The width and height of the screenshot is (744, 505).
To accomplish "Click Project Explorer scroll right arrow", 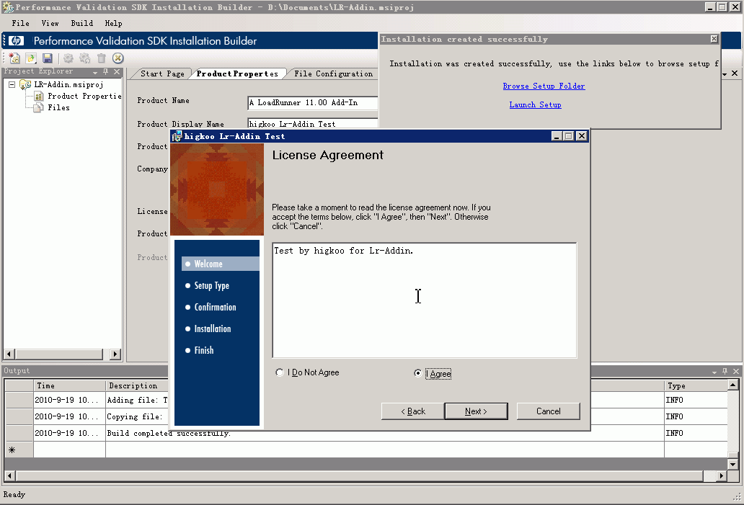I will point(115,354).
